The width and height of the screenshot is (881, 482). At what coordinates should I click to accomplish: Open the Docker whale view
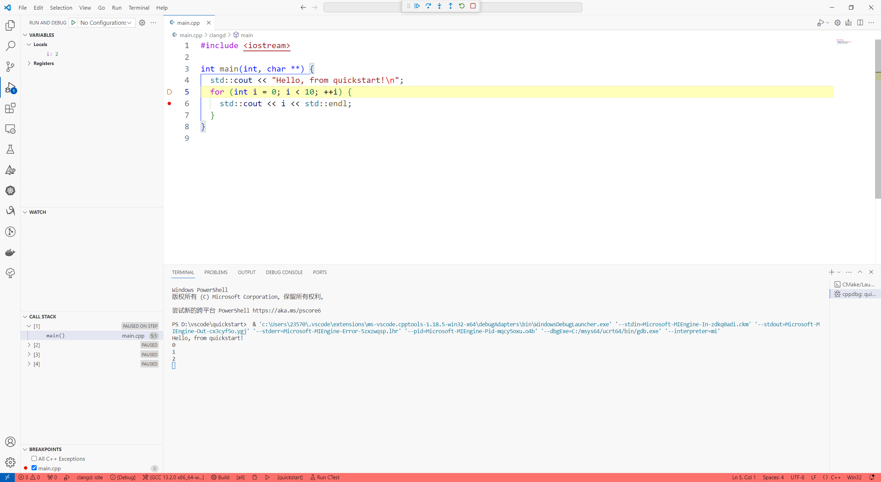pos(10,252)
